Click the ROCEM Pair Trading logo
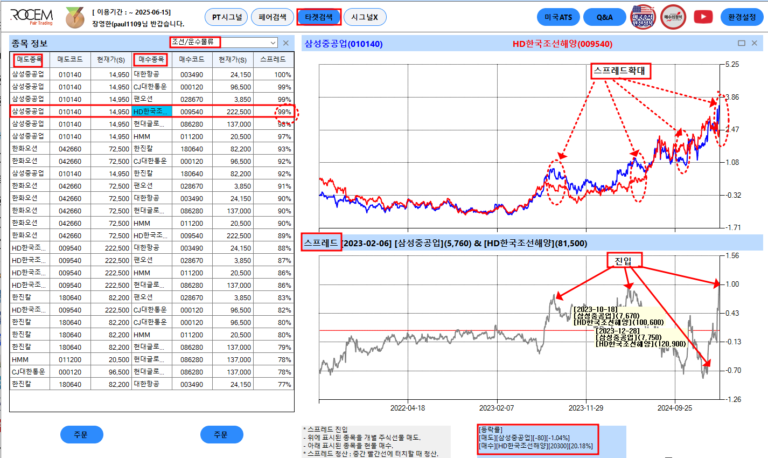 (x=32, y=16)
